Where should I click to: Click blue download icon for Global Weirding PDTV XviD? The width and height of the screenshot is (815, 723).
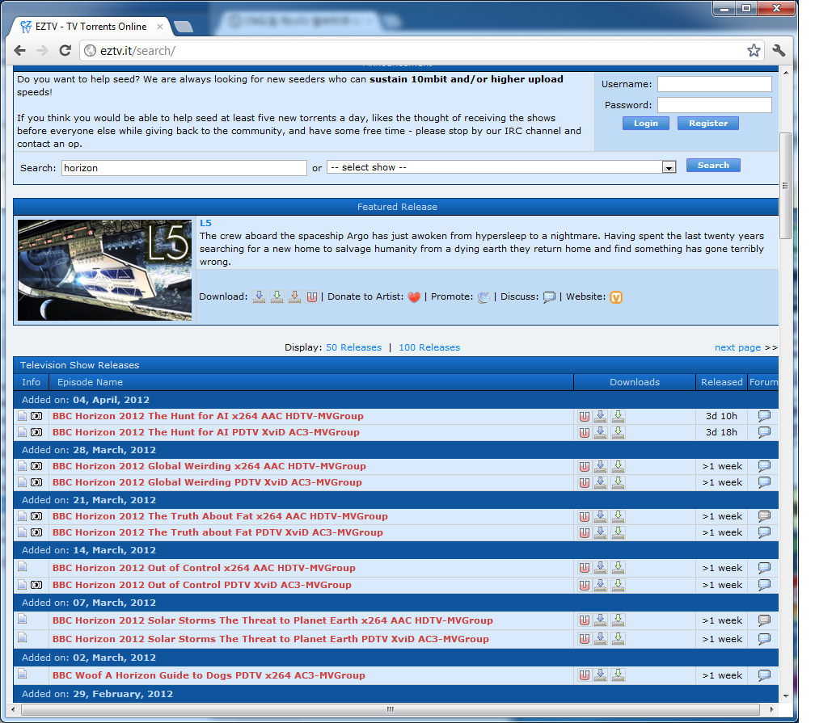pyautogui.click(x=600, y=482)
